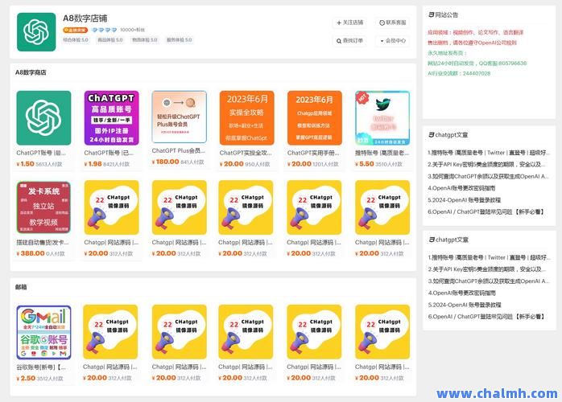Click the 网站公告 panel heading icon
562x402 pixels.
coord(432,14)
